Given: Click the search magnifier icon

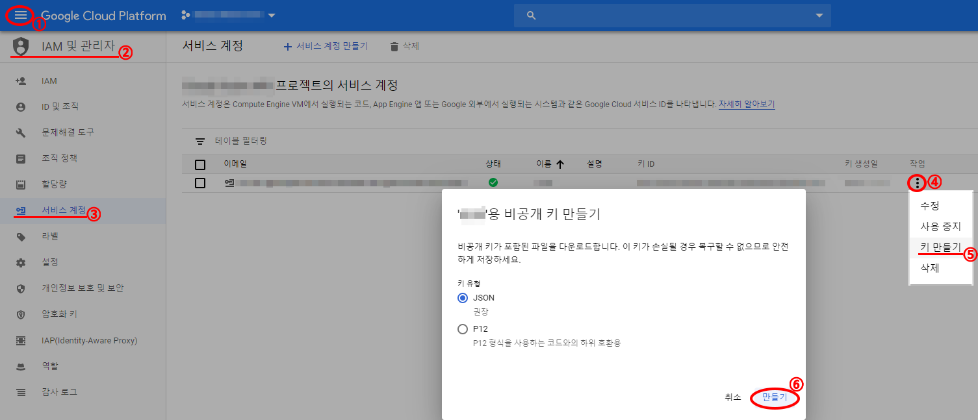Looking at the screenshot, I should 531,15.
